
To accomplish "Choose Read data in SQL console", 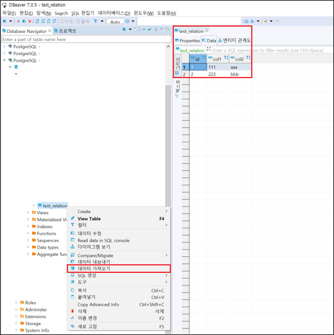I will [x=119, y=240].
